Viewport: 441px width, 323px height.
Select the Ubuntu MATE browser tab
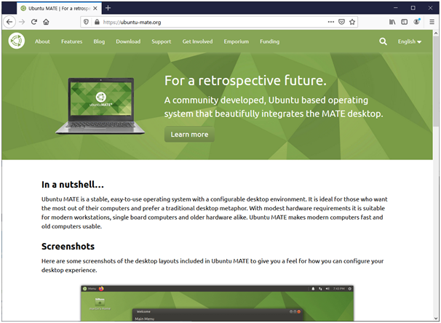pyautogui.click(x=58, y=9)
